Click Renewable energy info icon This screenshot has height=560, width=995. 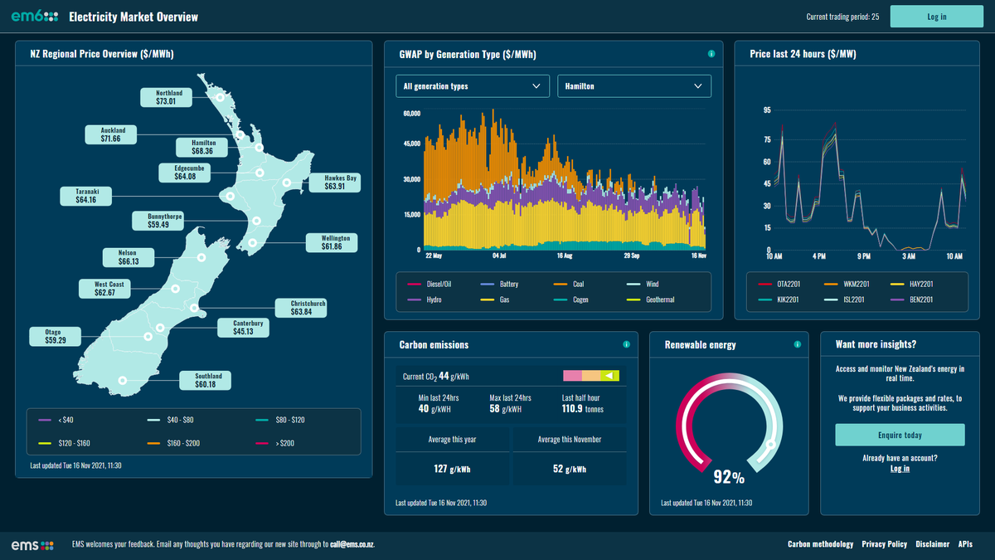click(797, 344)
